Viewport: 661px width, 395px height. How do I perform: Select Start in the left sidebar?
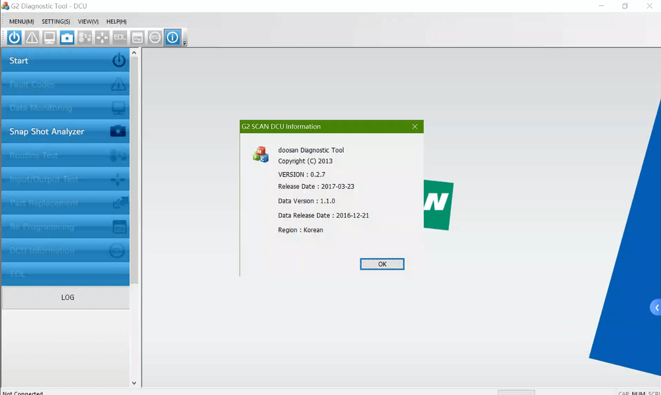pyautogui.click(x=65, y=61)
